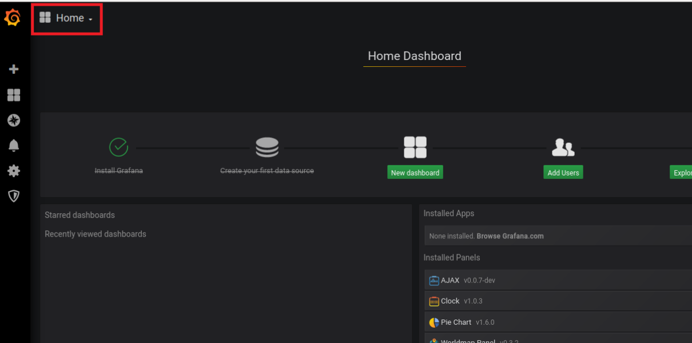The height and width of the screenshot is (343, 692).
Task: Click the Install Grafana step text
Action: pos(118,170)
